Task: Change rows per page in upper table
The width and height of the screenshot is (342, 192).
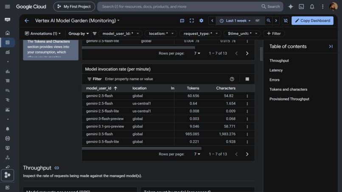Action: [x=197, y=53]
